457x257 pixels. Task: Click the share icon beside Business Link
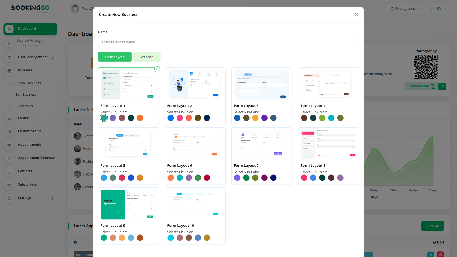coord(442,86)
